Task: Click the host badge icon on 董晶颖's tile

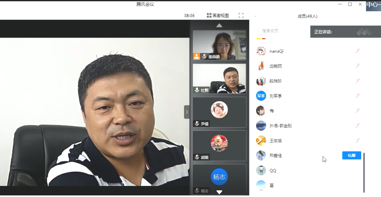Action: pyautogui.click(x=197, y=56)
